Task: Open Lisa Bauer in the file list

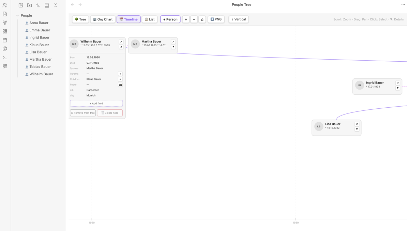Action: point(38,52)
